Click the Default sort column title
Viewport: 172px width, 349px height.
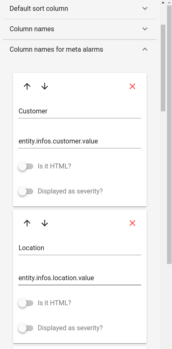coord(39,8)
